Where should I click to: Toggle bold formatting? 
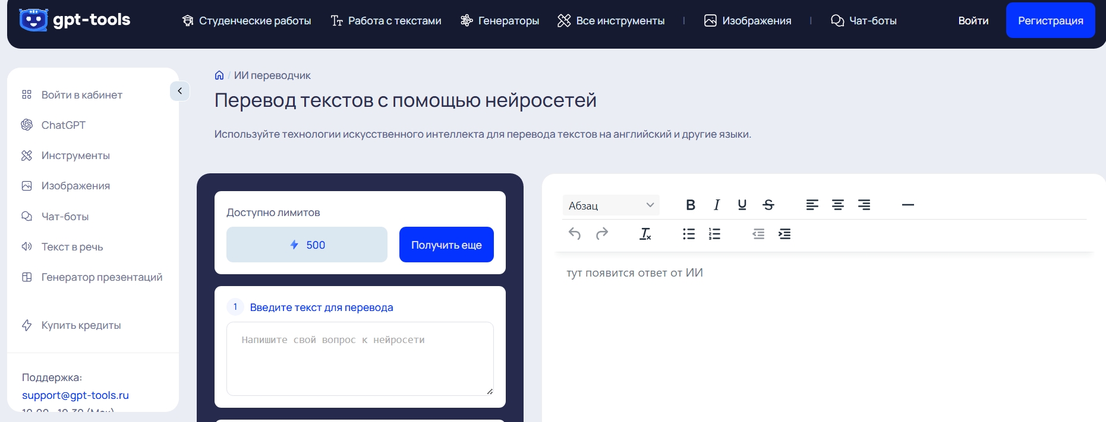click(x=691, y=205)
